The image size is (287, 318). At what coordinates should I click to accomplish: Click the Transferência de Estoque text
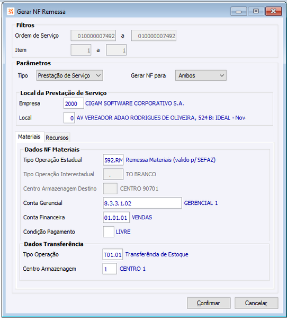pyautogui.click(x=157, y=254)
